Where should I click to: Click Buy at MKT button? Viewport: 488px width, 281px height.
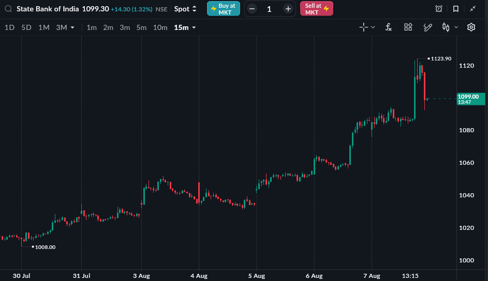(224, 9)
